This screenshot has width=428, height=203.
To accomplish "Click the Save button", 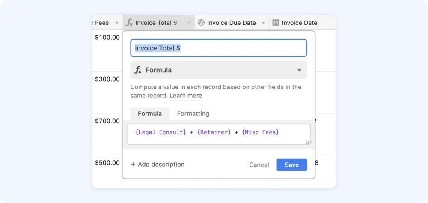I will [292, 165].
